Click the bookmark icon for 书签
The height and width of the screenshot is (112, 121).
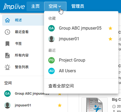[7, 44]
